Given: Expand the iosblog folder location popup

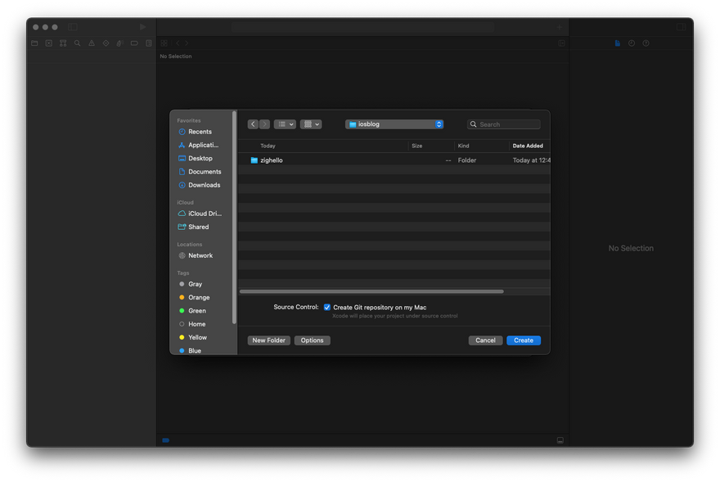Looking at the screenshot, I should point(394,124).
